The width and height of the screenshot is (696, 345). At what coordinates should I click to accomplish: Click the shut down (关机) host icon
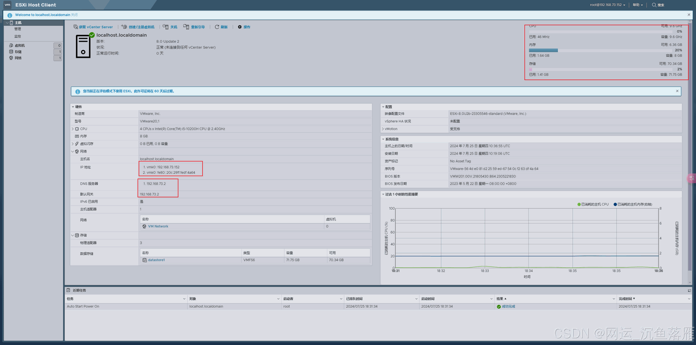coord(166,27)
